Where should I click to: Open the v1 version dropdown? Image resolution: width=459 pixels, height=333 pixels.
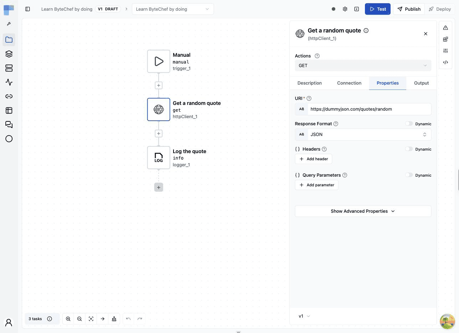point(304,316)
